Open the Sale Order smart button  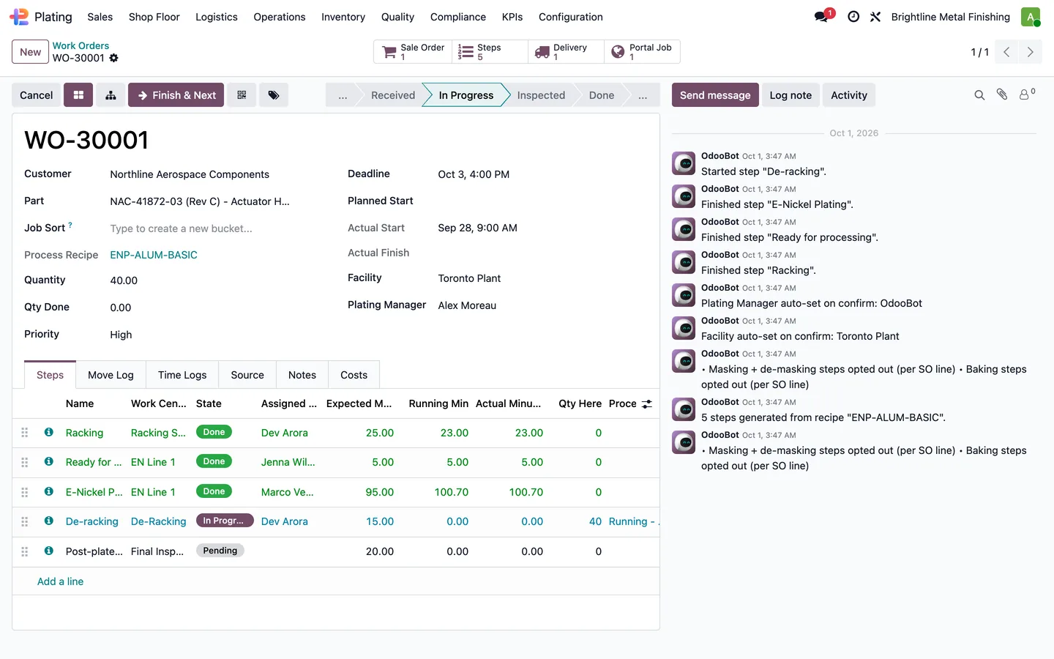pyautogui.click(x=413, y=52)
